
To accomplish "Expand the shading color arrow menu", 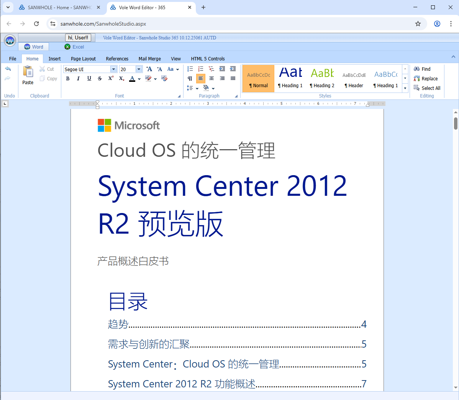I will click(213, 89).
